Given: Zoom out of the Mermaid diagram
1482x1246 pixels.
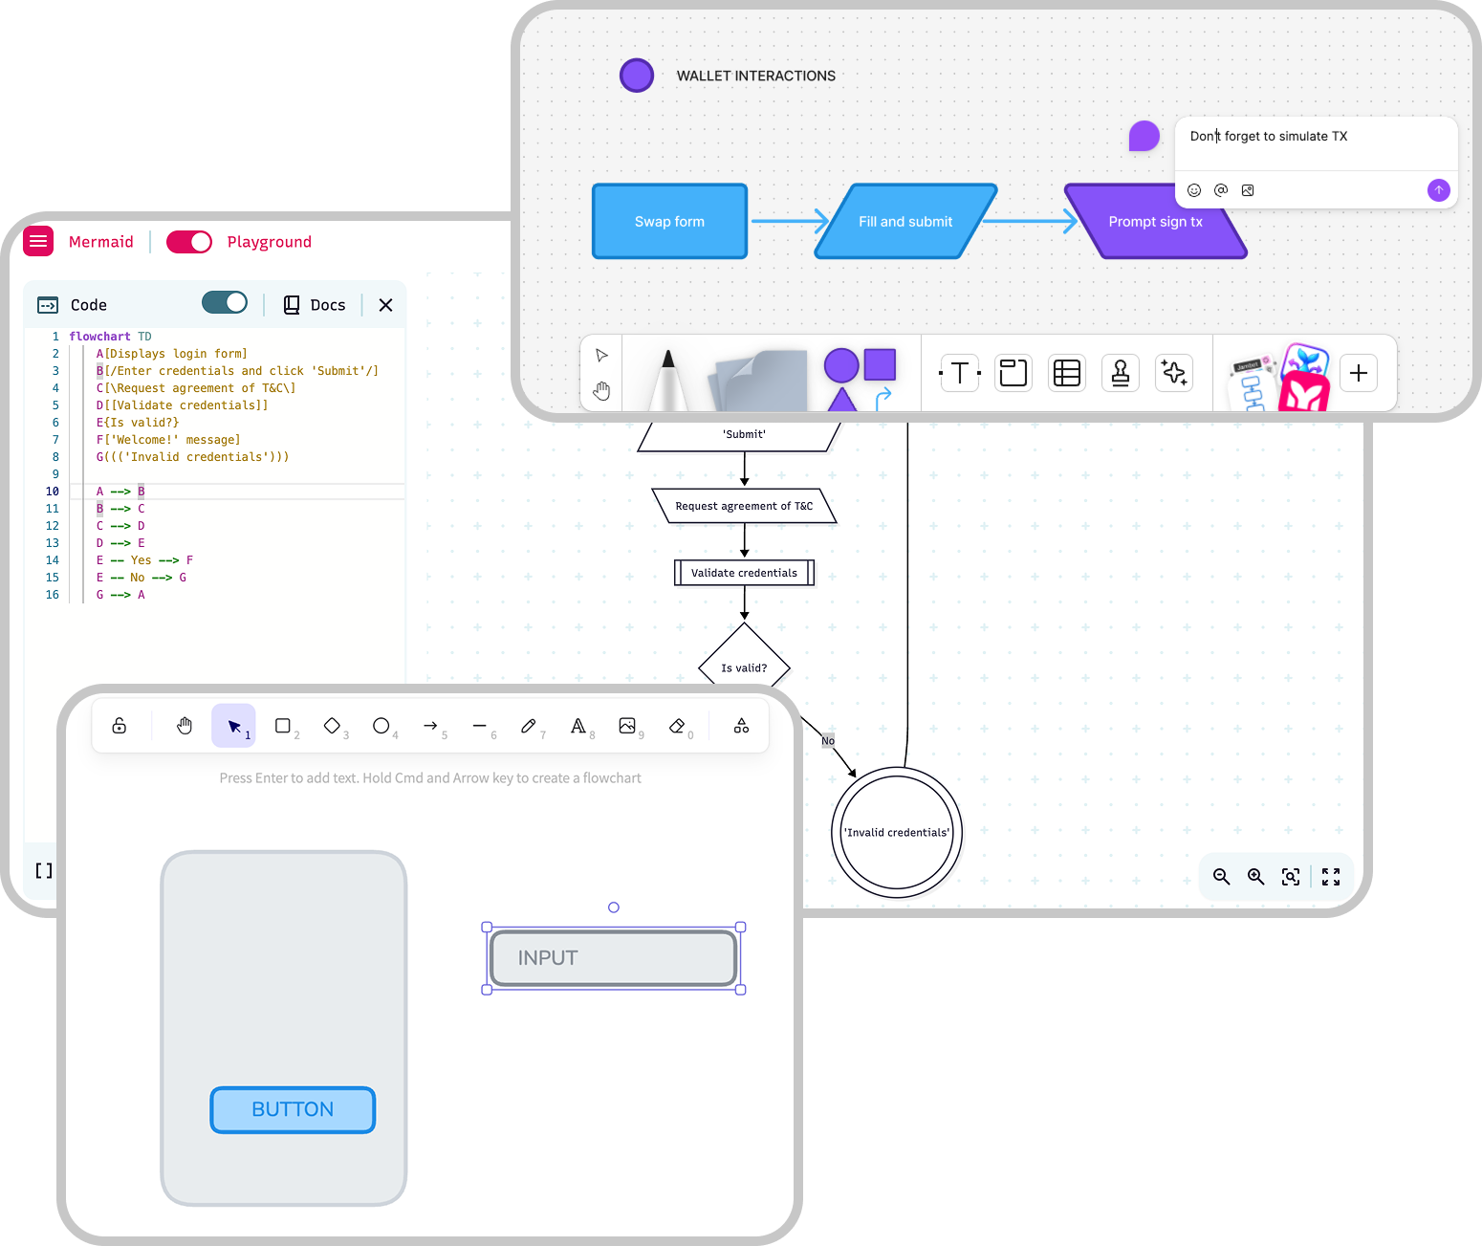Looking at the screenshot, I should tap(1221, 877).
